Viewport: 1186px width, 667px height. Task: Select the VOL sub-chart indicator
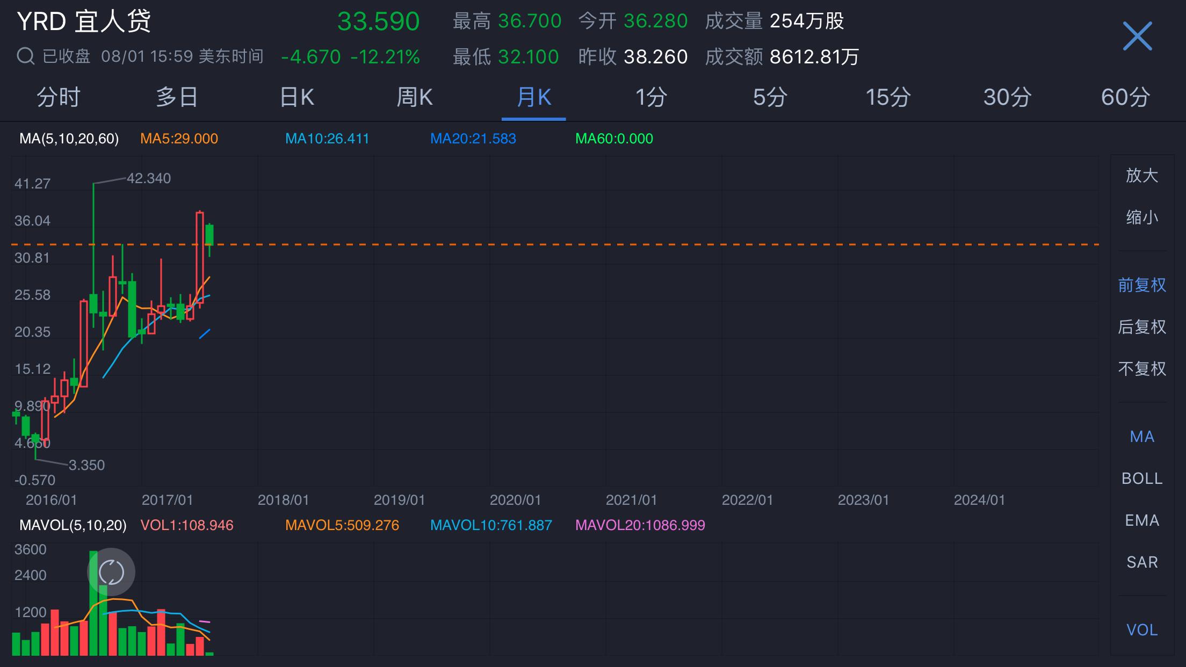[x=1142, y=630]
